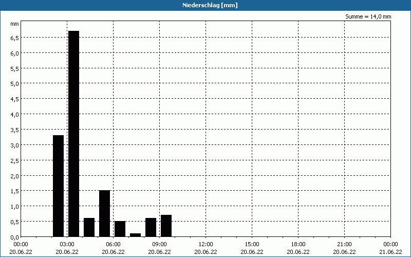
Task: Click the 06:00 x-axis time label
Action: pos(113,245)
